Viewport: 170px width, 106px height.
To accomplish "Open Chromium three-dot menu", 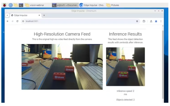I will click(x=161, y=21).
